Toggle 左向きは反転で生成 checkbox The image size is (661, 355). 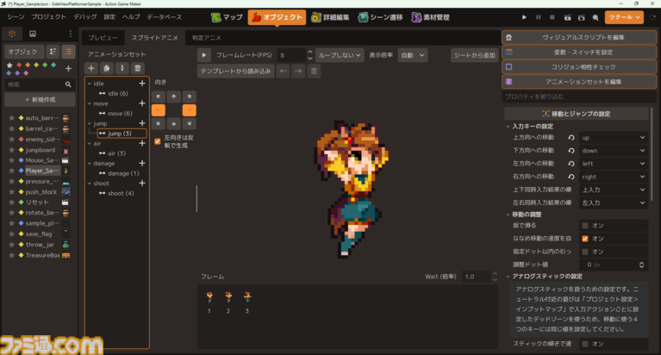tap(158, 141)
